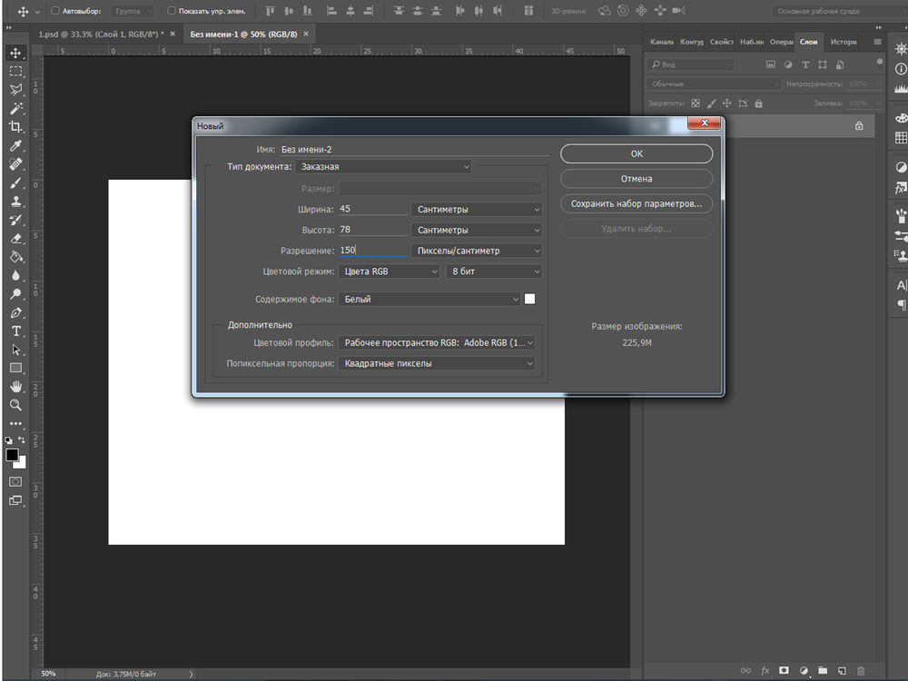Click the delete layer trash icon
The height and width of the screenshot is (681, 908).
tap(861, 671)
